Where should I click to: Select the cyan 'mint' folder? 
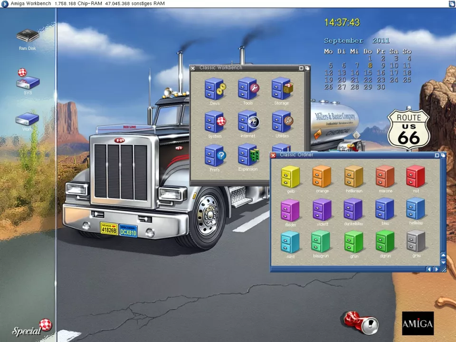coord(290,242)
